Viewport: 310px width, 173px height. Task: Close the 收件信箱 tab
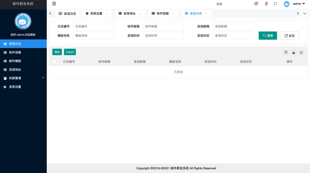[x=173, y=13]
